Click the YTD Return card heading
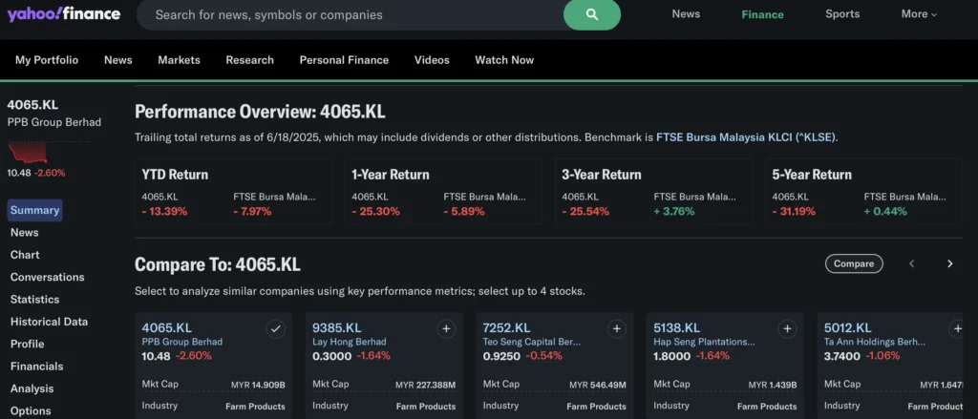Image resolution: width=978 pixels, height=419 pixels. tap(175, 175)
